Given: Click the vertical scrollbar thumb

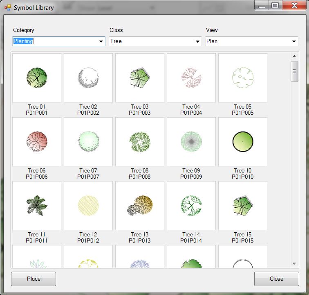Looking at the screenshot, I should coord(295,71).
